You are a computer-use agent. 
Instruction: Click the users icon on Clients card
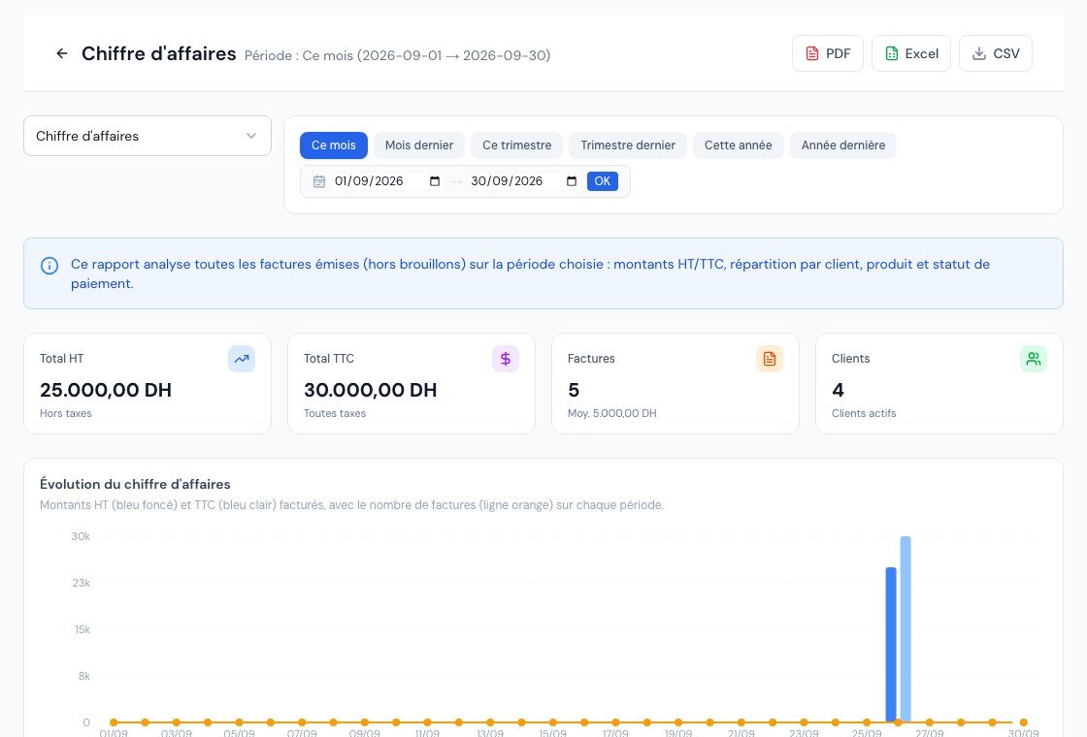(x=1034, y=359)
